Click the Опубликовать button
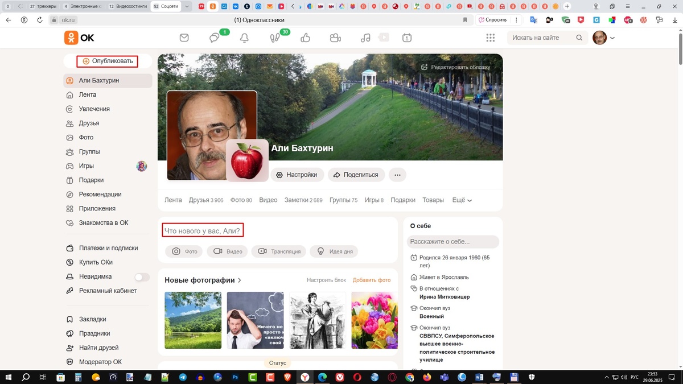 (x=108, y=61)
